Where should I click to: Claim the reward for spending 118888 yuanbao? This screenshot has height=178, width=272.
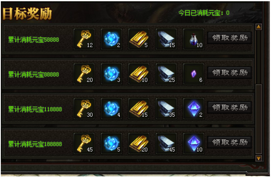[x=230, y=107]
